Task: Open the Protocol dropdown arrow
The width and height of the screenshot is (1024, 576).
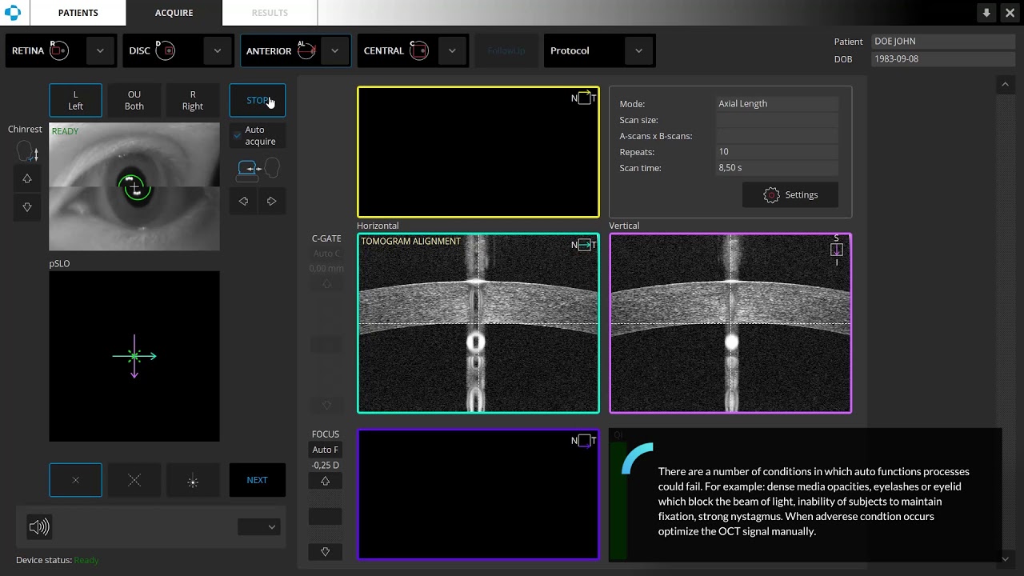Action: [638, 50]
